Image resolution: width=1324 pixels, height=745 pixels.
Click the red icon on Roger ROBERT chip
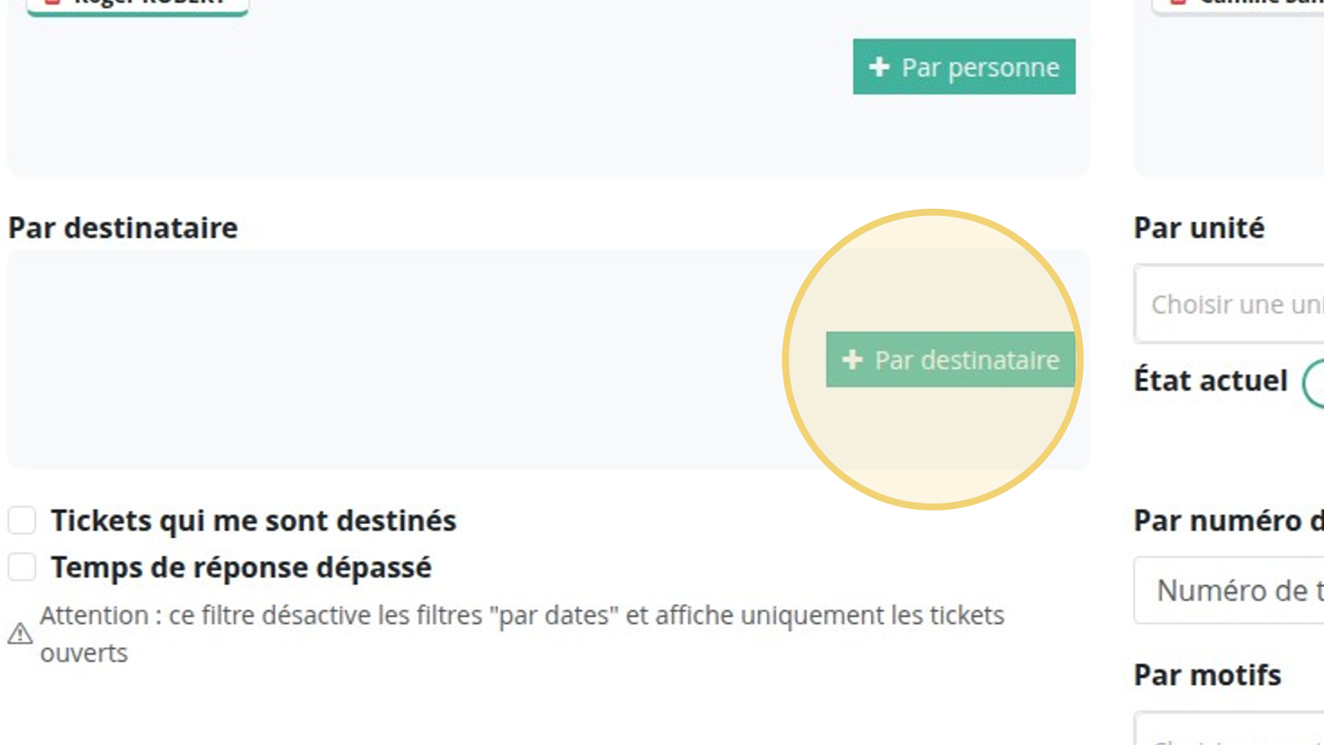tap(52, 2)
